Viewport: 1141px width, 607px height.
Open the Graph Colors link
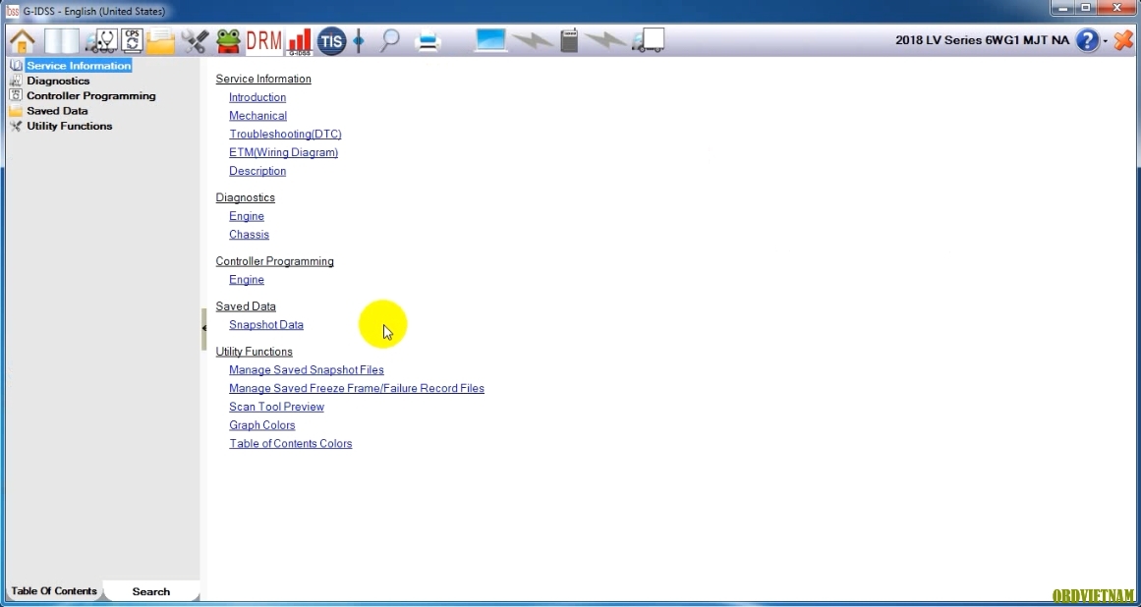point(262,425)
